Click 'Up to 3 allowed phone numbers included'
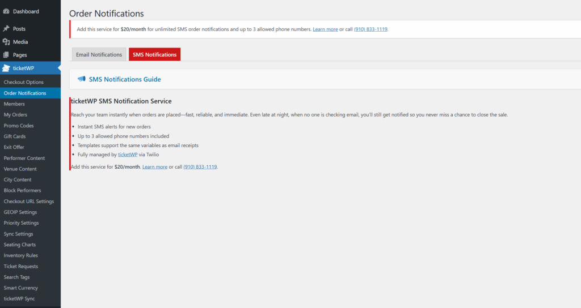 (123, 136)
